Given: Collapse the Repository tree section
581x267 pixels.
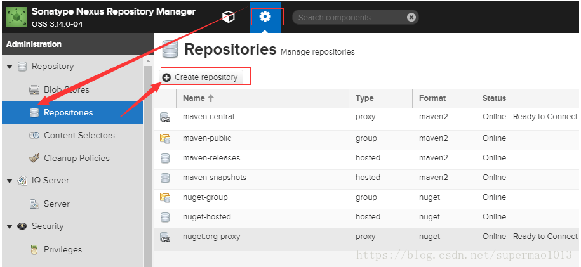Looking at the screenshot, I should 10,67.
